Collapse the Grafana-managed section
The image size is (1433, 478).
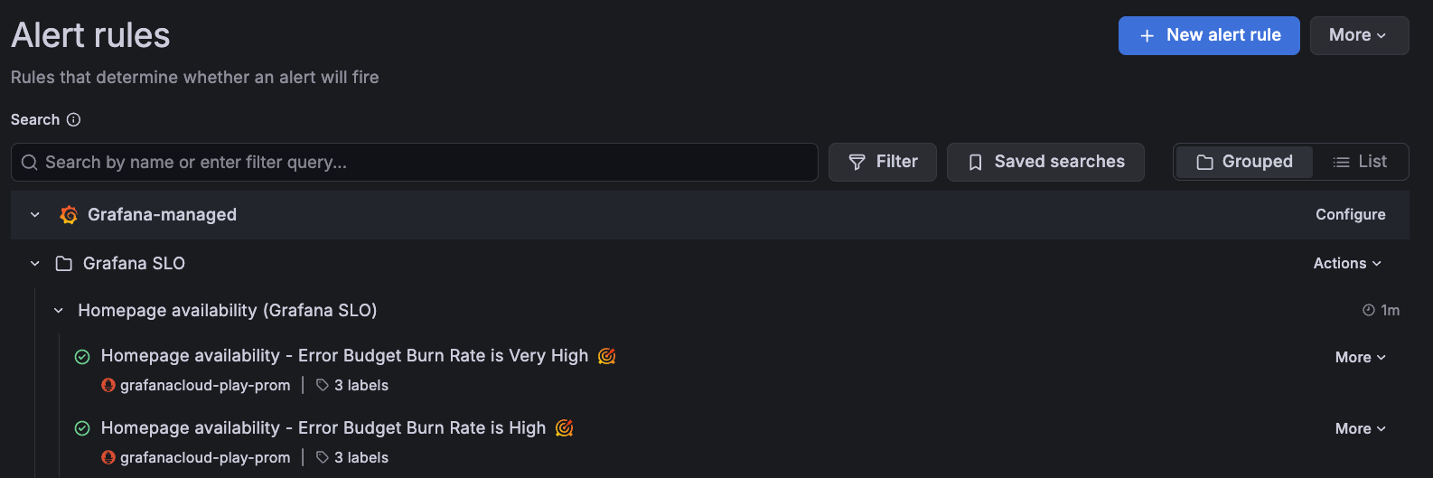(x=35, y=215)
